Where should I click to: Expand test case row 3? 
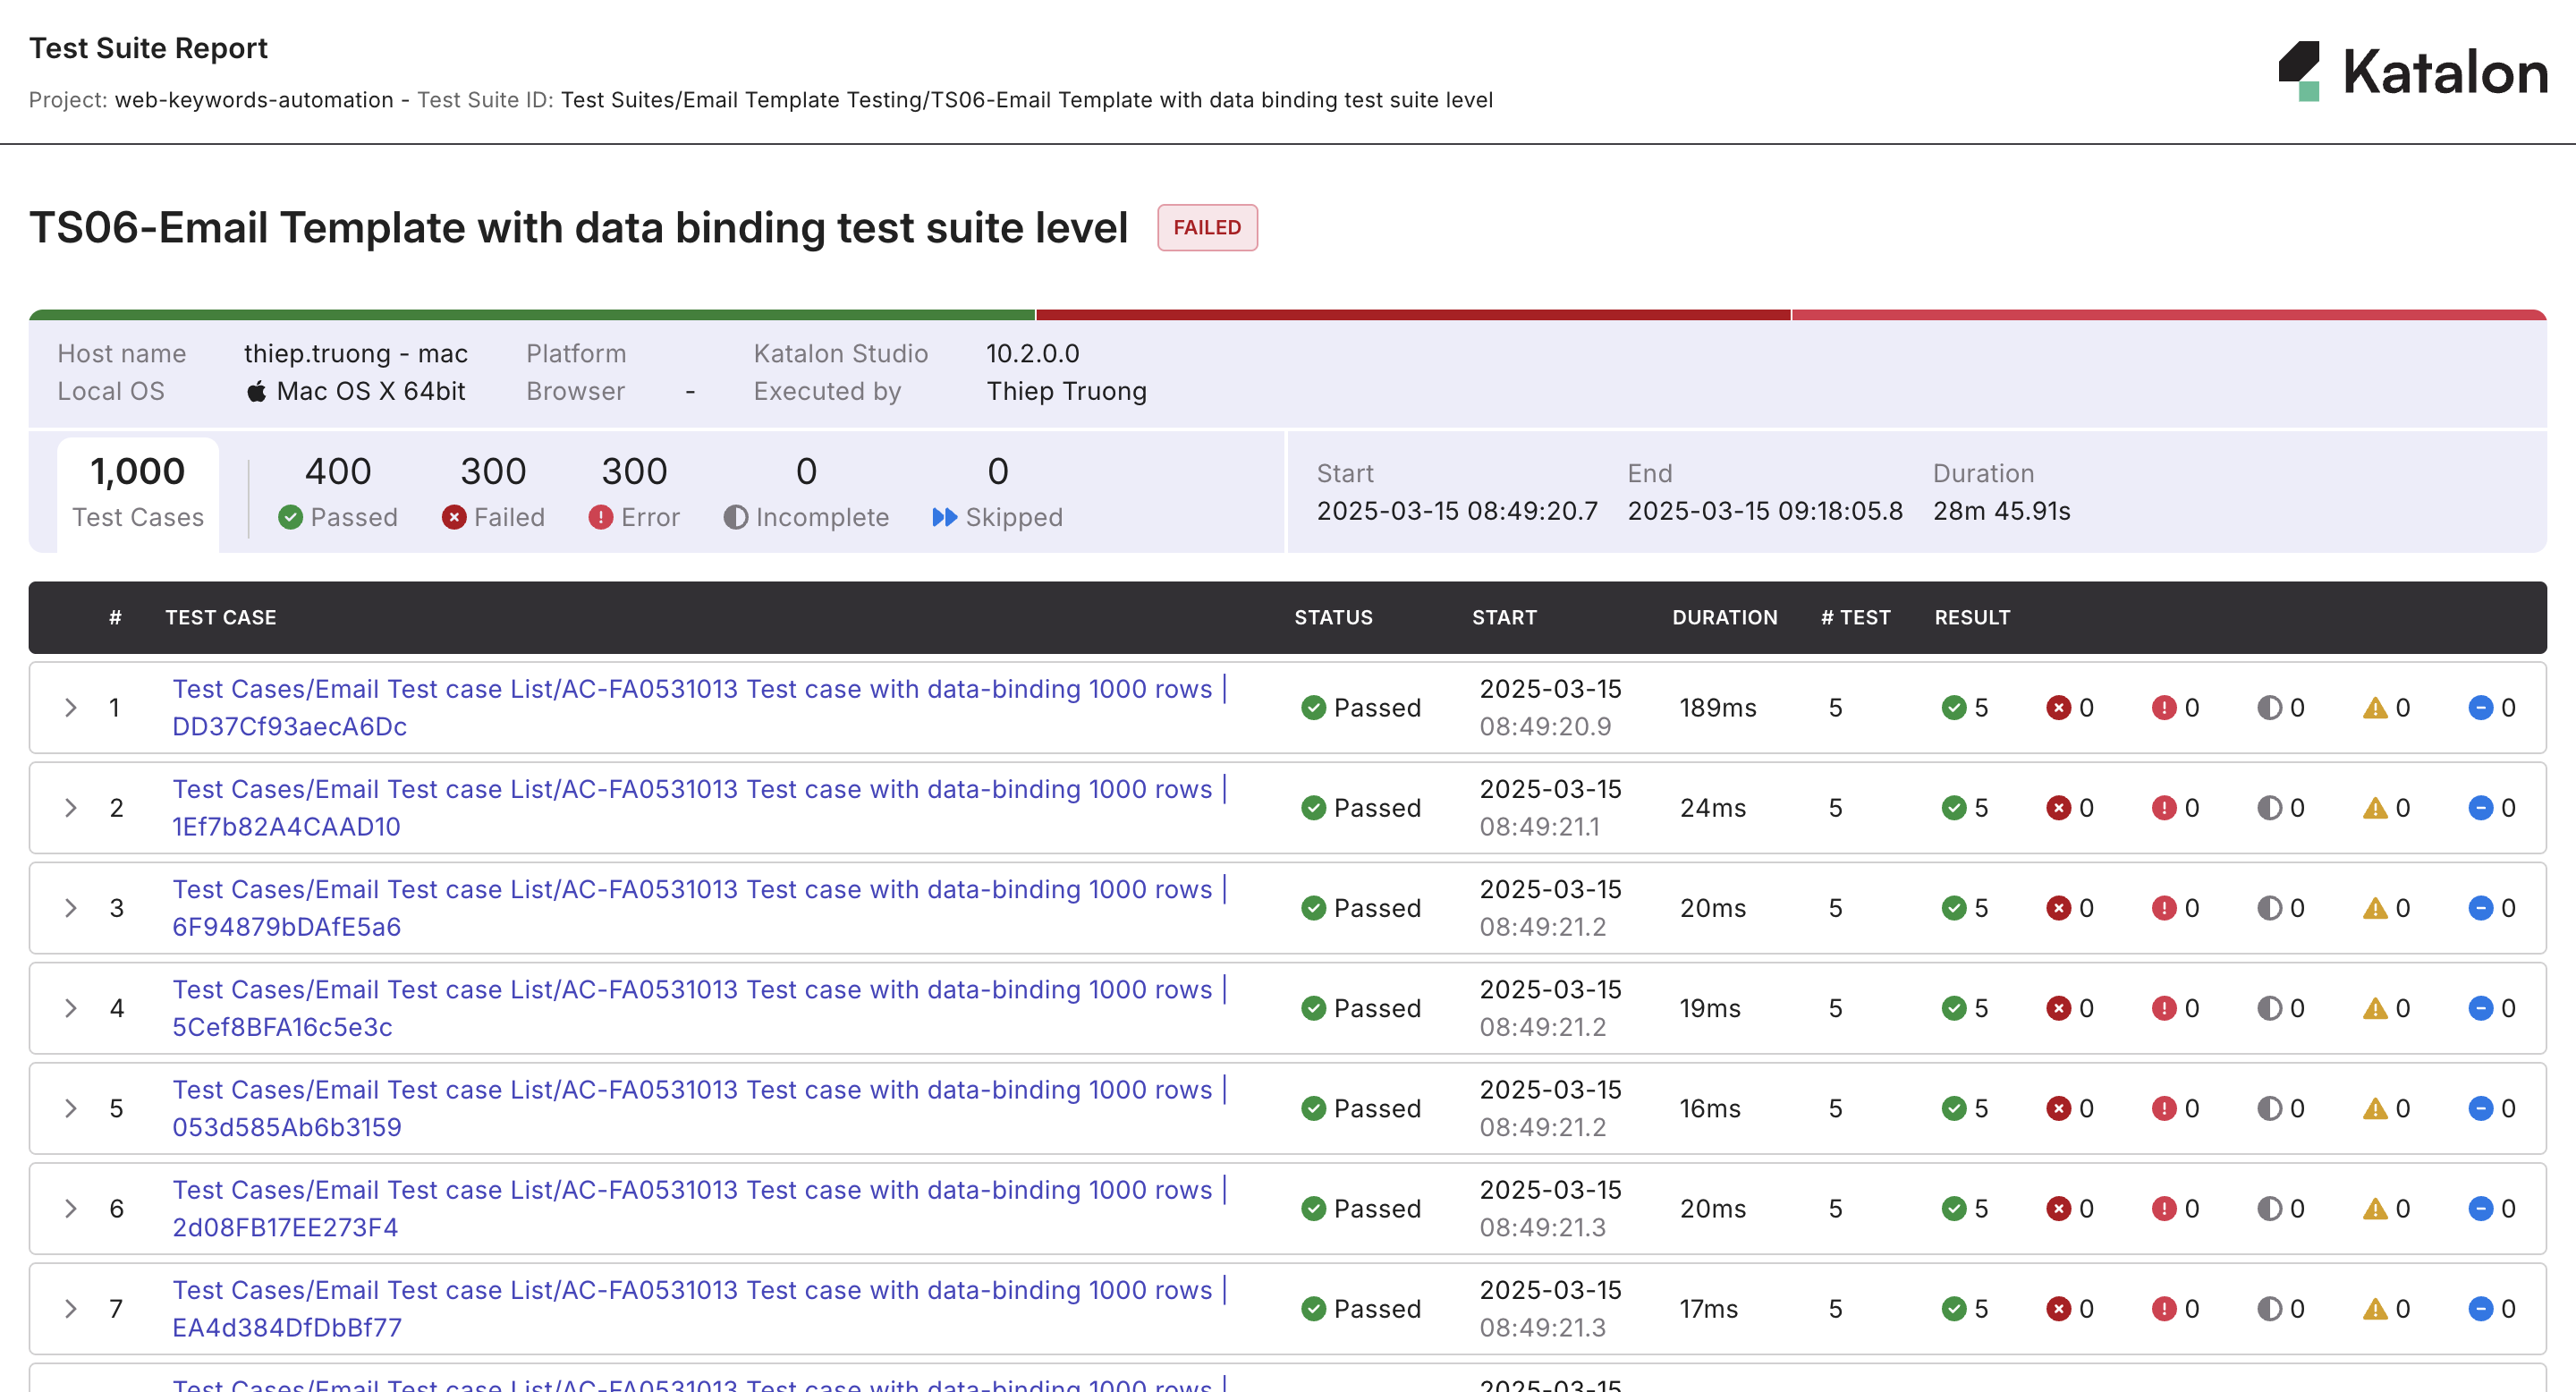click(x=70, y=908)
